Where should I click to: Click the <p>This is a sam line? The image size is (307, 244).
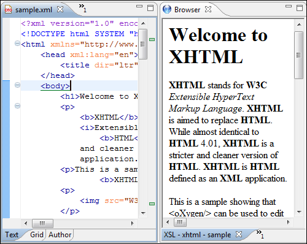(x=99, y=169)
